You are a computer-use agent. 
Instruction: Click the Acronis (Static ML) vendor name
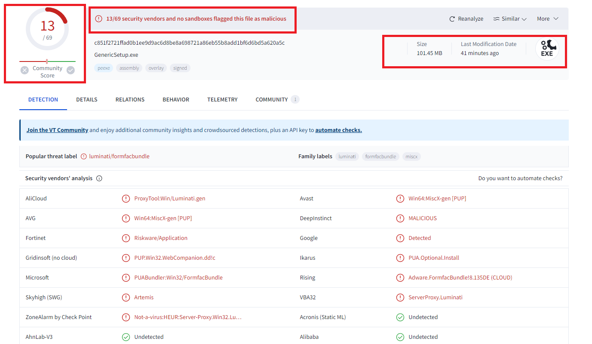point(323,317)
